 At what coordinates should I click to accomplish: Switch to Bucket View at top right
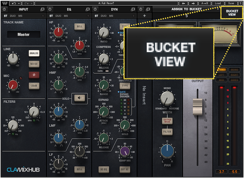(232, 13)
